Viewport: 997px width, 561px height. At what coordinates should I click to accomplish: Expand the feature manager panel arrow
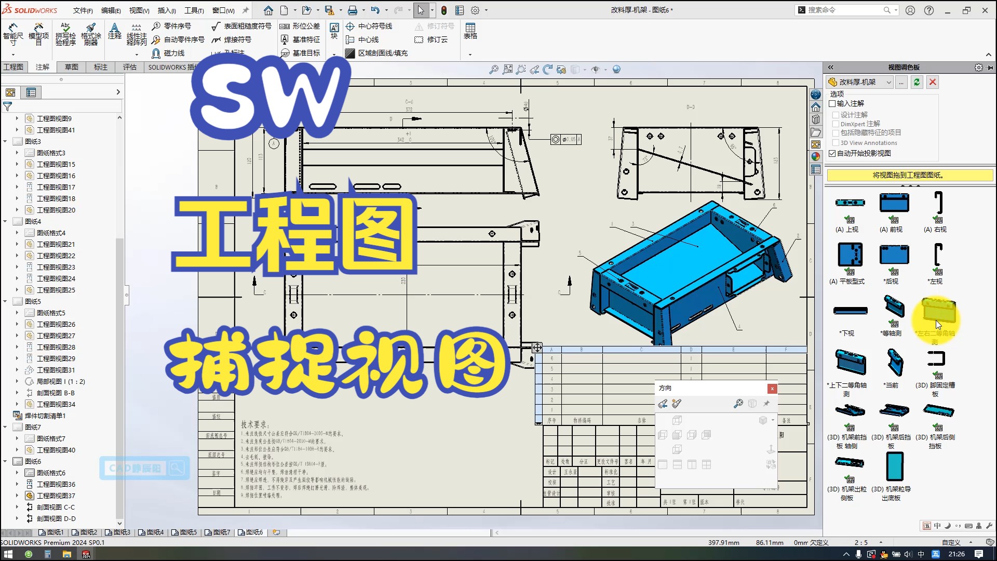118,92
